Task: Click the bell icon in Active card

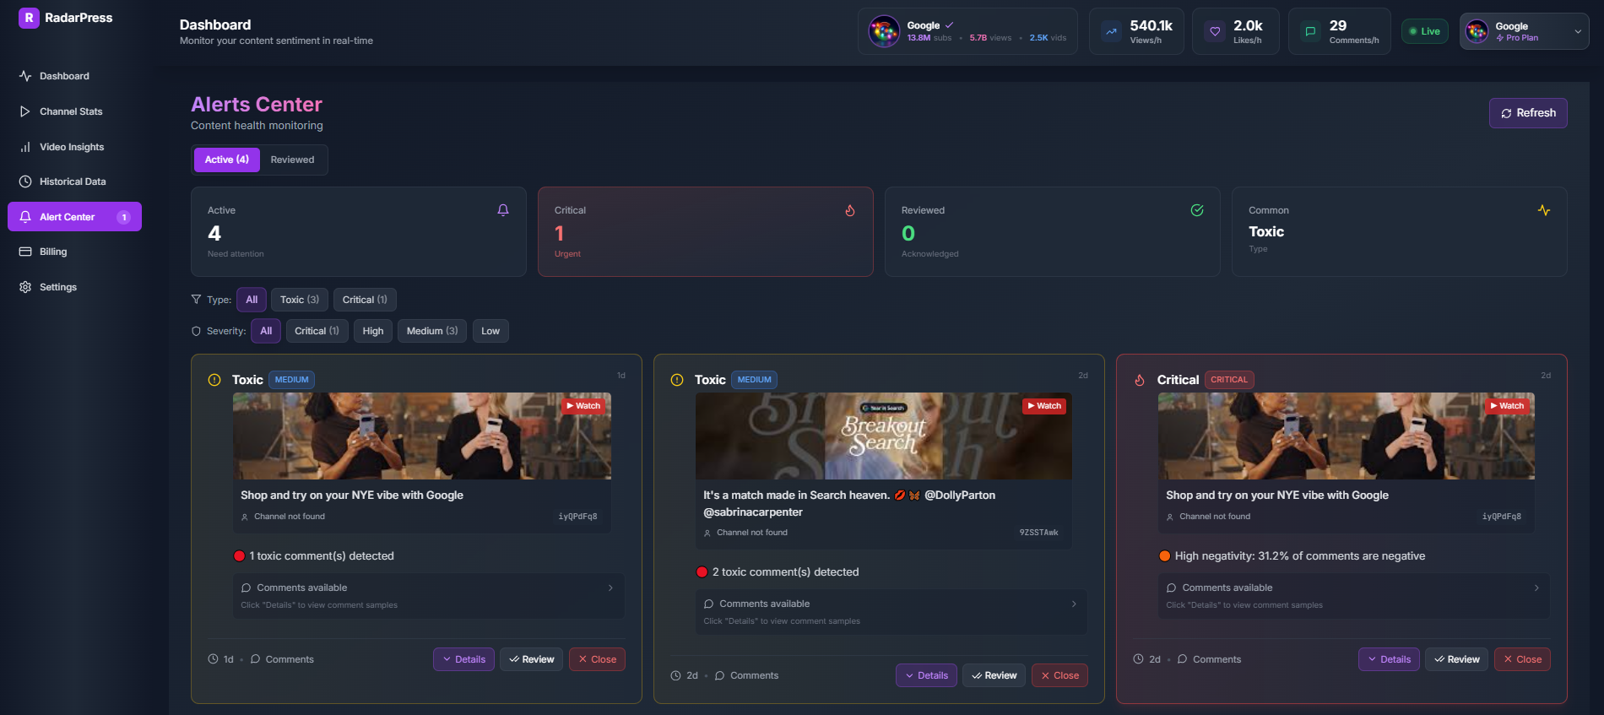Action: (x=503, y=210)
